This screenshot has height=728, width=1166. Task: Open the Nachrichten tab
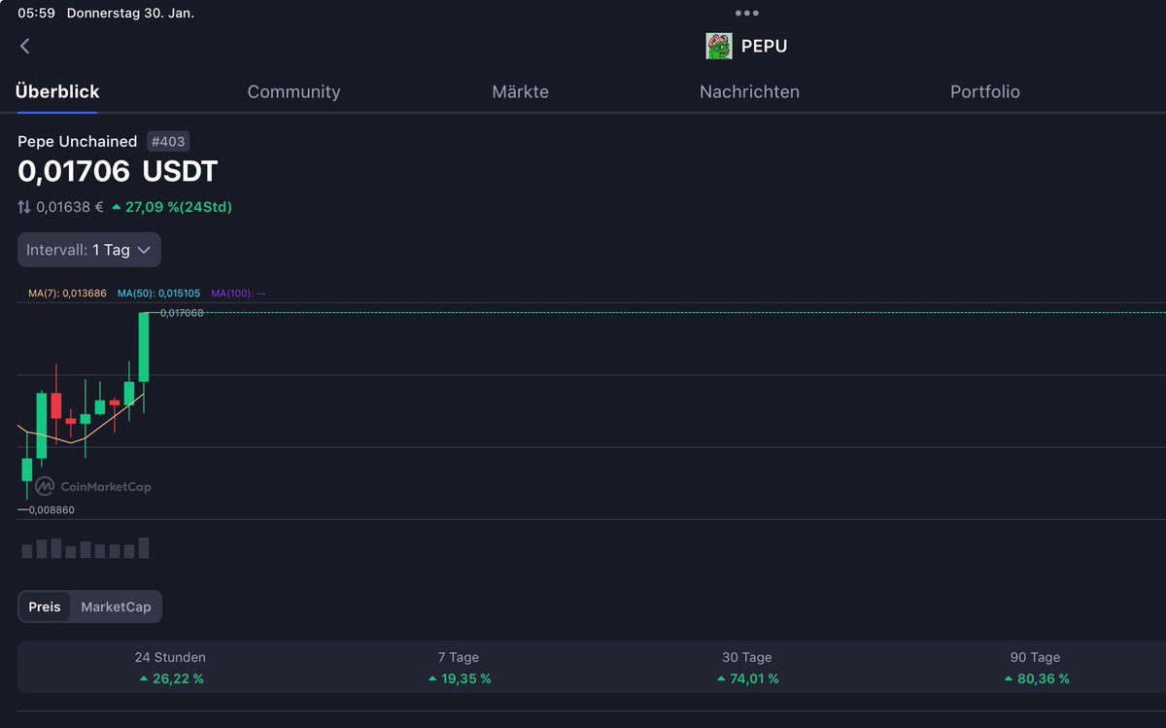click(x=749, y=92)
